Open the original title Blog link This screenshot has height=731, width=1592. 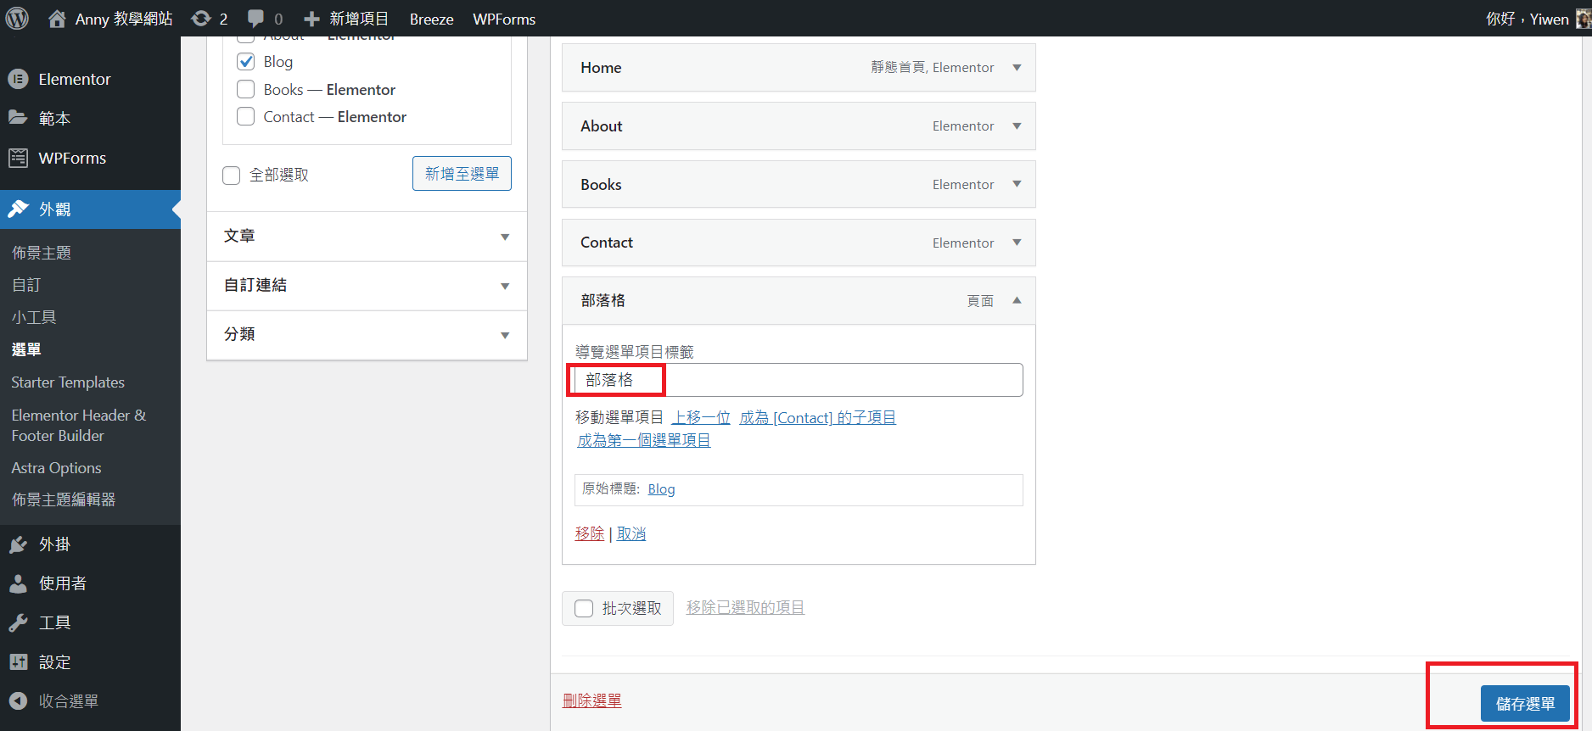point(661,489)
